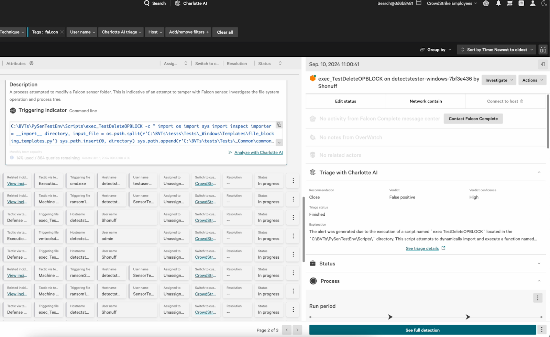Open the User name filter dropdown

click(x=82, y=32)
